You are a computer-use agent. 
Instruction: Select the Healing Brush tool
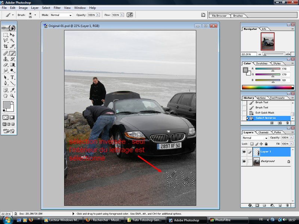click(6, 53)
